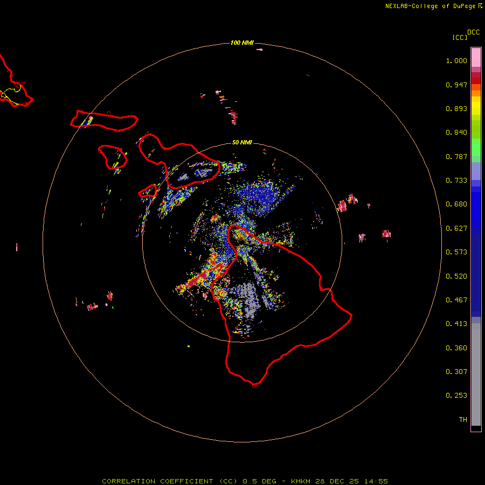Click the DCC label above the color scale
485x485 pixels.
(474, 32)
